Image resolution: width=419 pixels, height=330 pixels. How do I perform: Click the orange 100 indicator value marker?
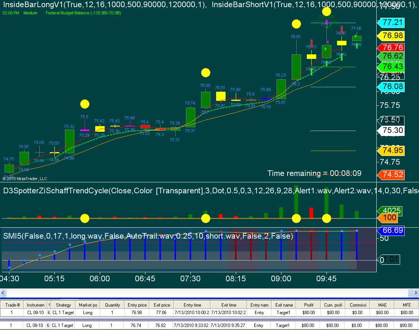tap(388, 218)
